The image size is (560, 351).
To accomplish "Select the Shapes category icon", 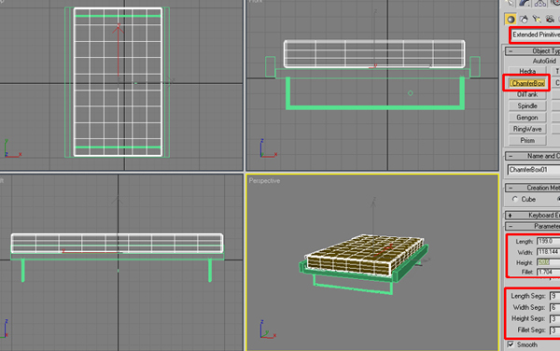I will pos(524,20).
